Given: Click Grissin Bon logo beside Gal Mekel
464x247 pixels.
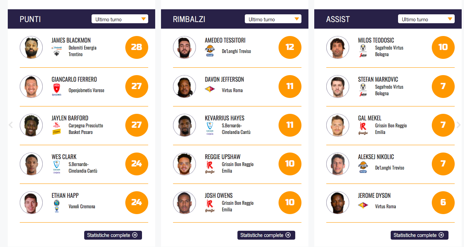Looking at the screenshot, I should (363, 129).
